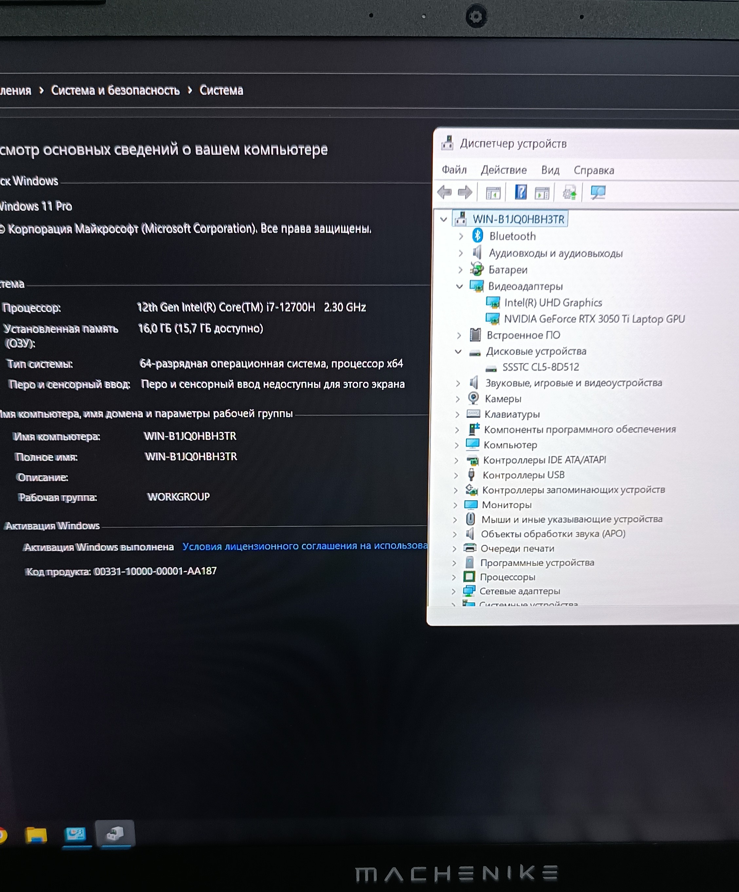Click the processor value 12th Gen Intel Core i7-12700H
Image resolution: width=739 pixels, height=892 pixels.
(x=251, y=307)
